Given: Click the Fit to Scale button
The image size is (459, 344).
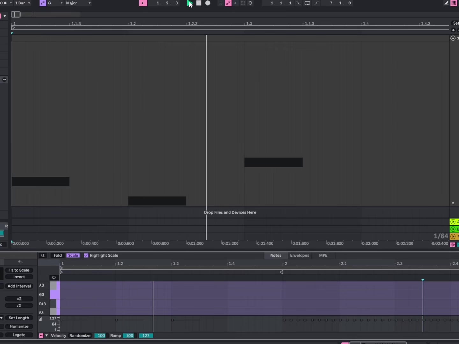Looking at the screenshot, I should click(19, 270).
